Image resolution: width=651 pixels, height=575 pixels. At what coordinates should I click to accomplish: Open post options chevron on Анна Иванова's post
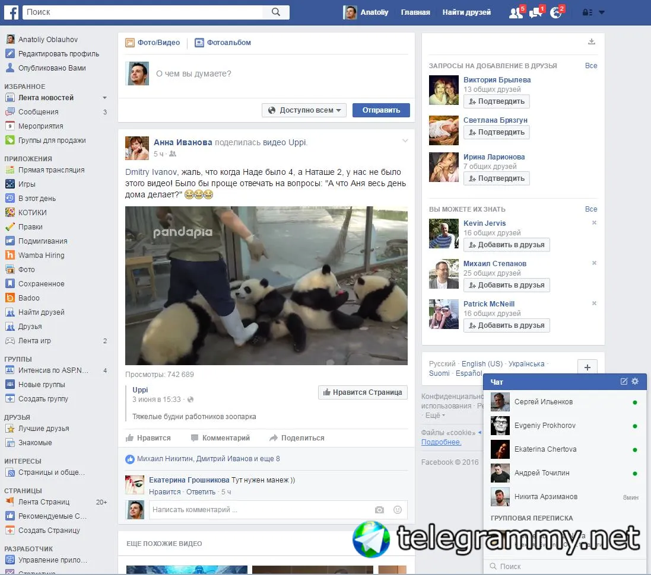click(405, 141)
